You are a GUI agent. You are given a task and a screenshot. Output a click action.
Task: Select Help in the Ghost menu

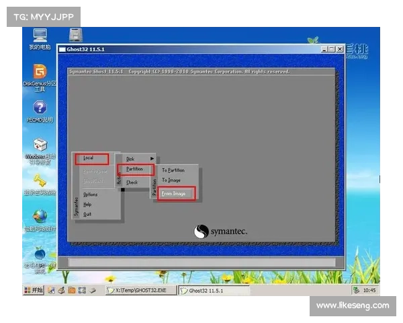(x=87, y=205)
